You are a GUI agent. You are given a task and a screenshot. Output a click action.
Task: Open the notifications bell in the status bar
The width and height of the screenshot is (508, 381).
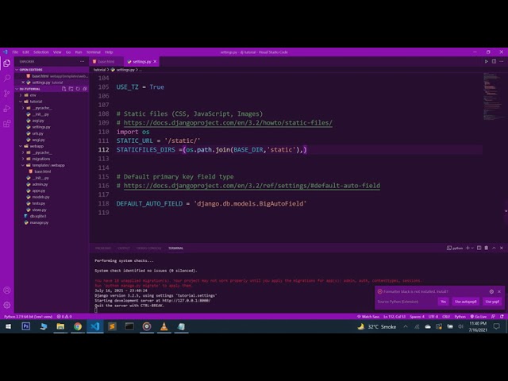[502, 317]
